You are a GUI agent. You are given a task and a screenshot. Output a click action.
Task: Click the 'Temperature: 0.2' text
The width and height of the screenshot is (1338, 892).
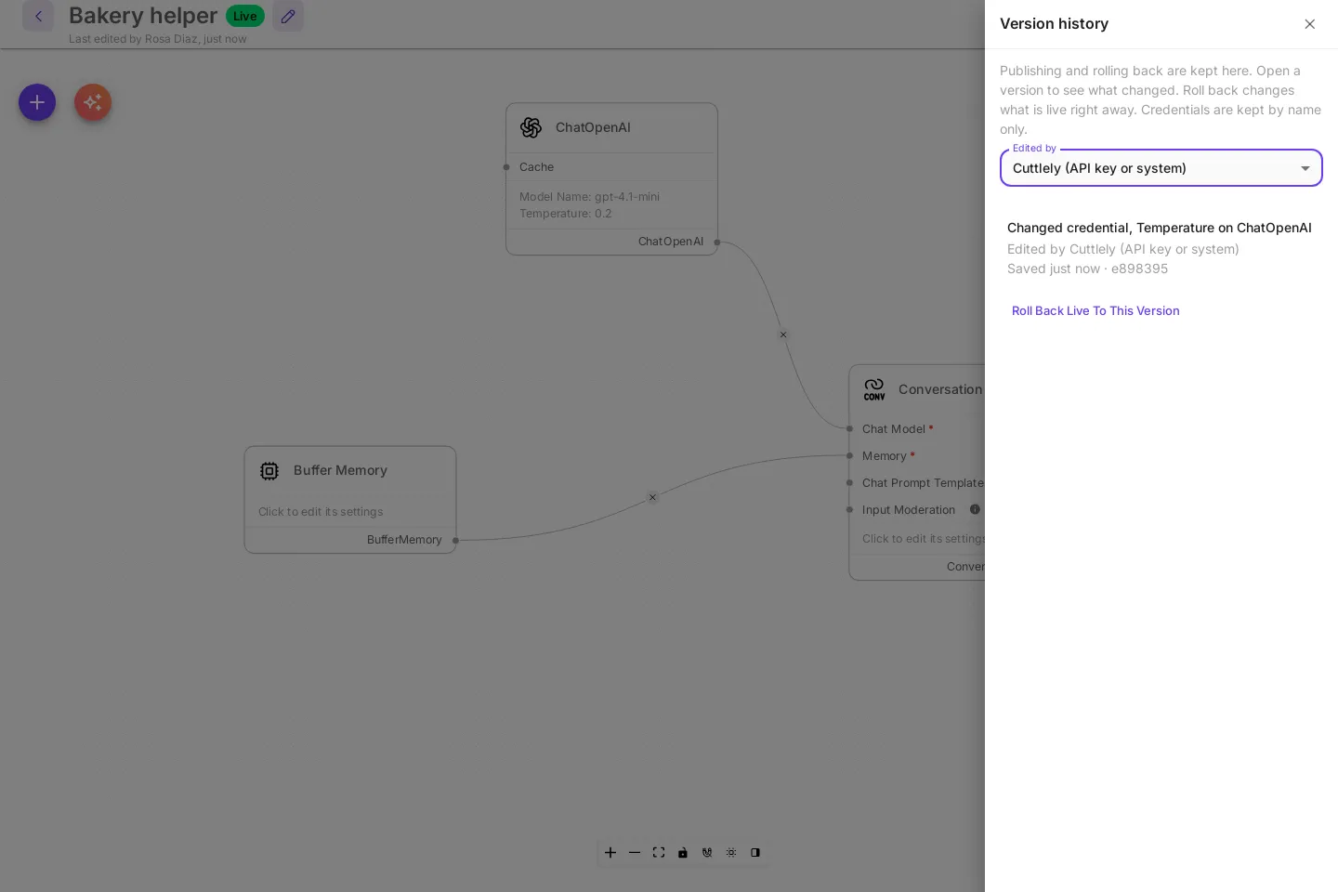(566, 214)
